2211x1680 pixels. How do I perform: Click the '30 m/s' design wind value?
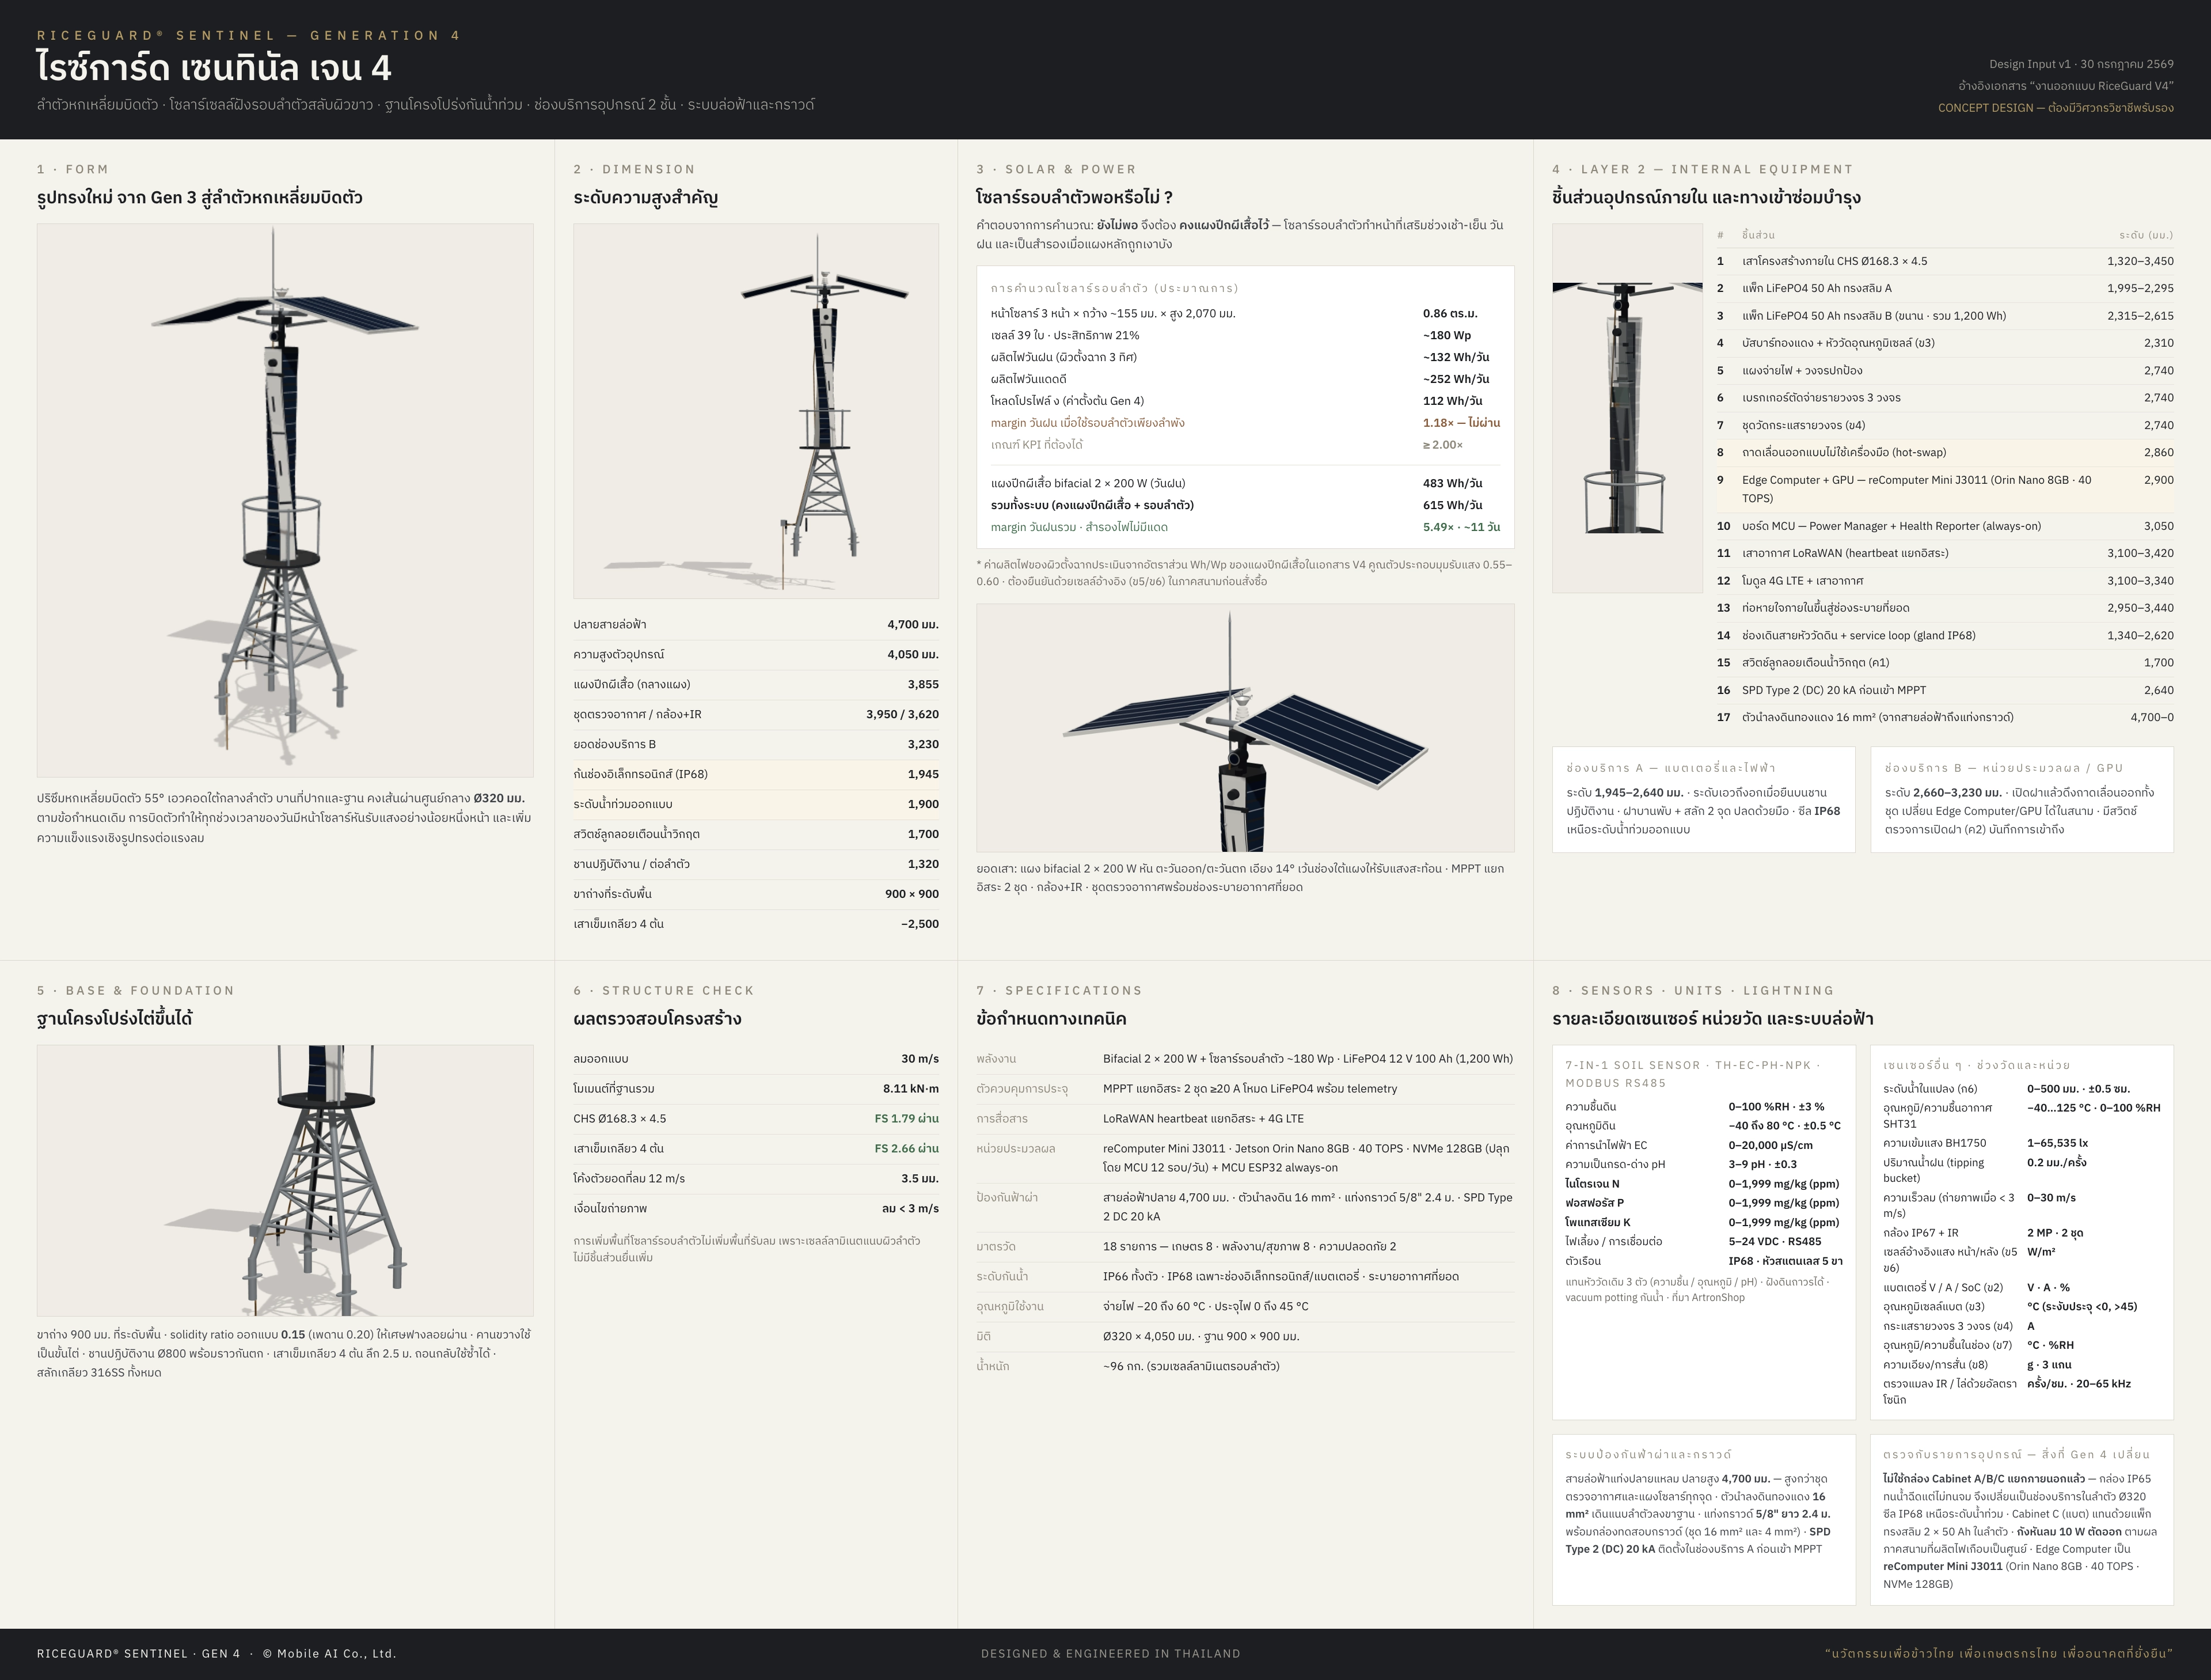click(x=920, y=1059)
